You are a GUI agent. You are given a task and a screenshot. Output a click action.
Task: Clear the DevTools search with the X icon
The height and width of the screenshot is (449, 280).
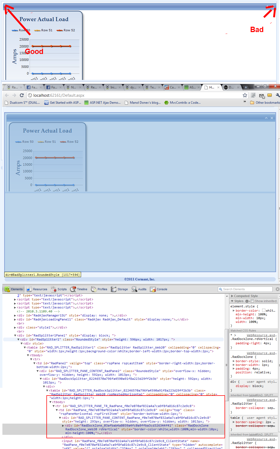tap(278, 289)
